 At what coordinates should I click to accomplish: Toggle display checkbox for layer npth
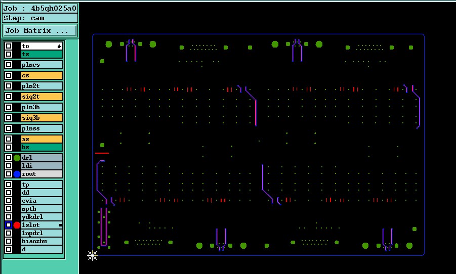tap(9, 209)
